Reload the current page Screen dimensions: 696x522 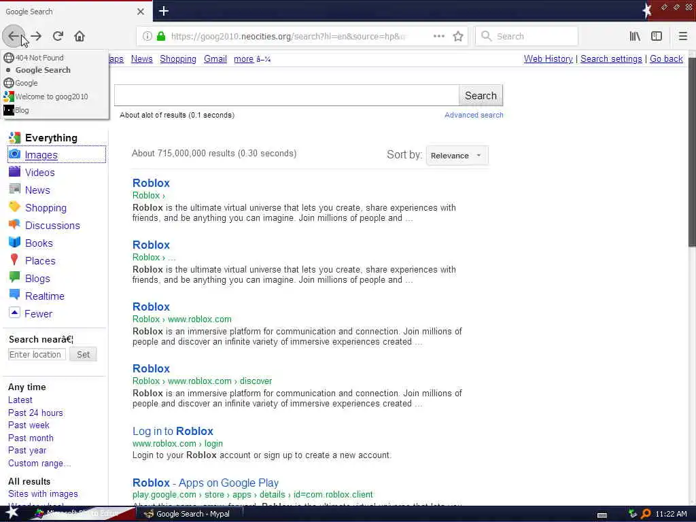click(x=58, y=37)
